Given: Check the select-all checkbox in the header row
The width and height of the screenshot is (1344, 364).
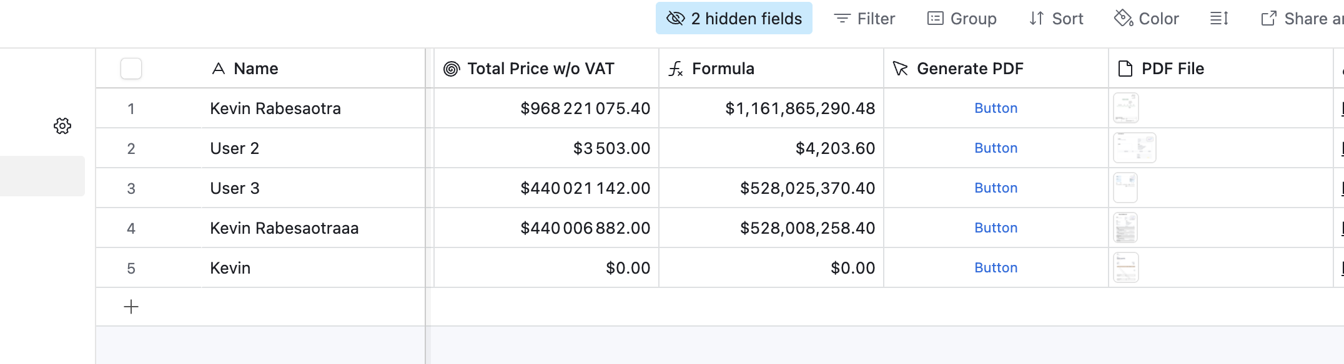Looking at the screenshot, I should (x=131, y=69).
